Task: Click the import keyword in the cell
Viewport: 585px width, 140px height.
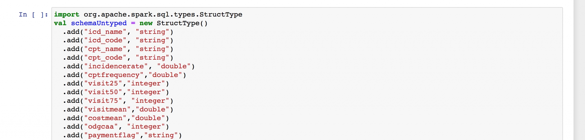Action: point(67,14)
